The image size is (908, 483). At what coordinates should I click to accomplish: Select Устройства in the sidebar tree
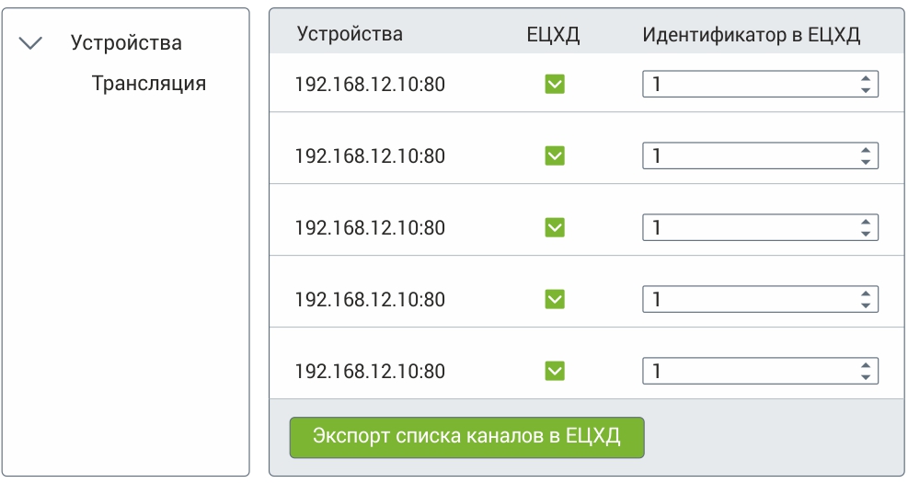[126, 43]
